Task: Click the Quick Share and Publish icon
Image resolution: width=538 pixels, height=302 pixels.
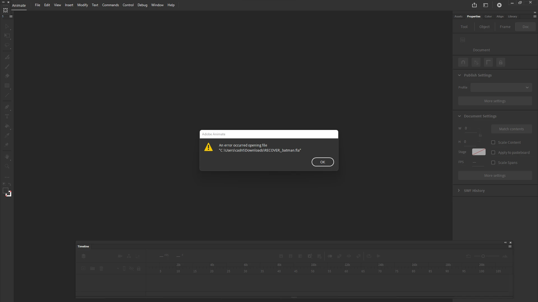Action: (474, 5)
